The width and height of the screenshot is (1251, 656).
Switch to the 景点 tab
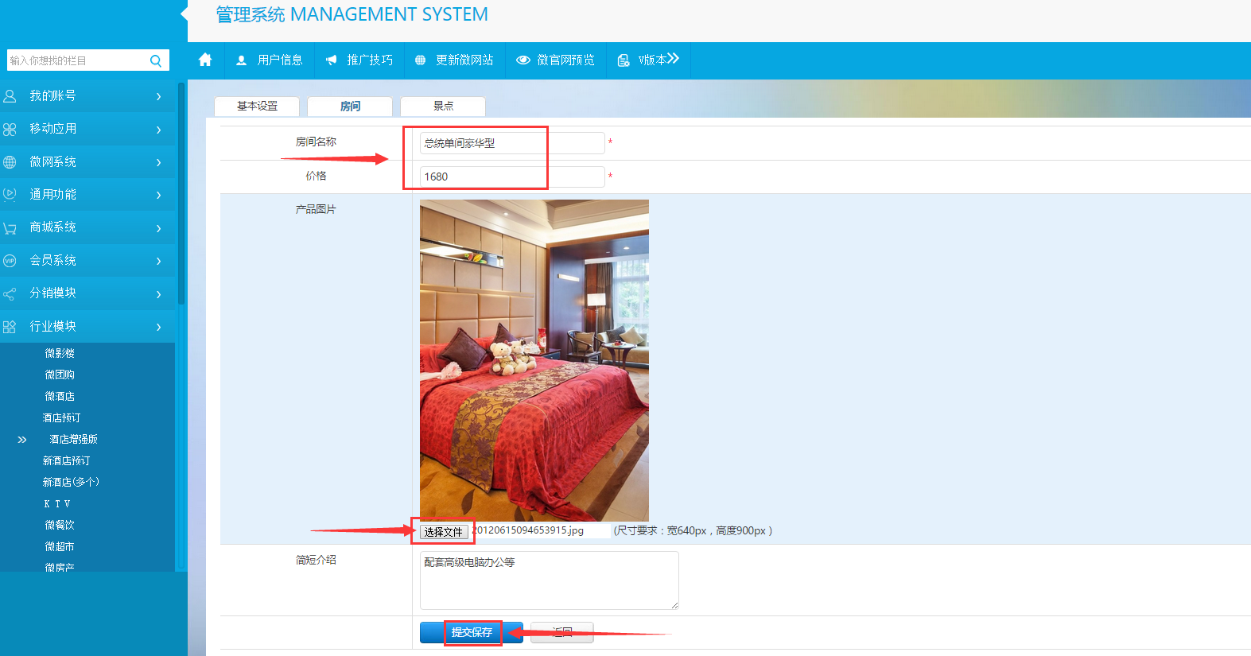443,107
